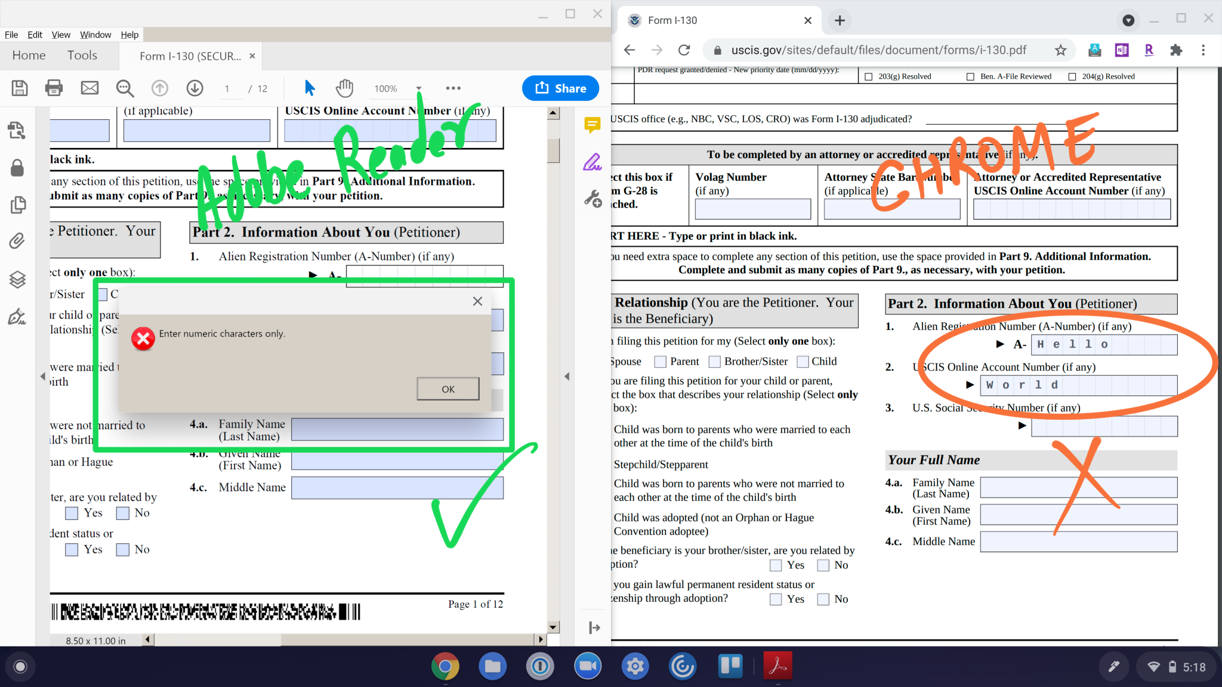Image resolution: width=1222 pixels, height=687 pixels.
Task: Check the Parent checkbox in Chrome form
Action: (x=660, y=361)
